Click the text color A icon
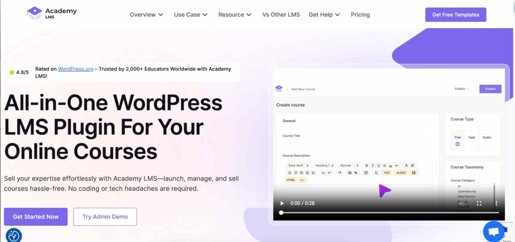Image resolution: width=515 pixels, height=242 pixels. (406, 165)
